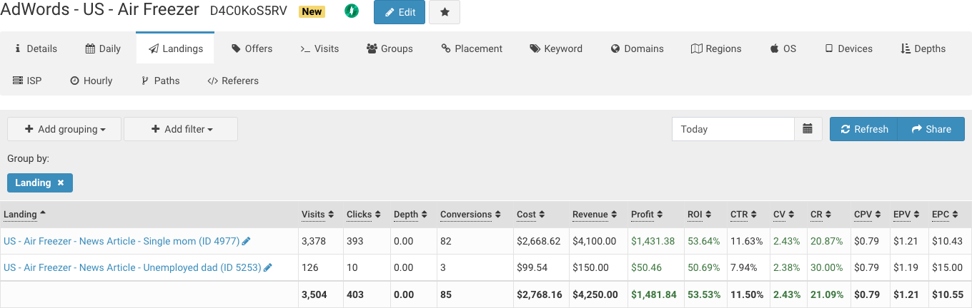Click the star favorite button

[x=445, y=12]
